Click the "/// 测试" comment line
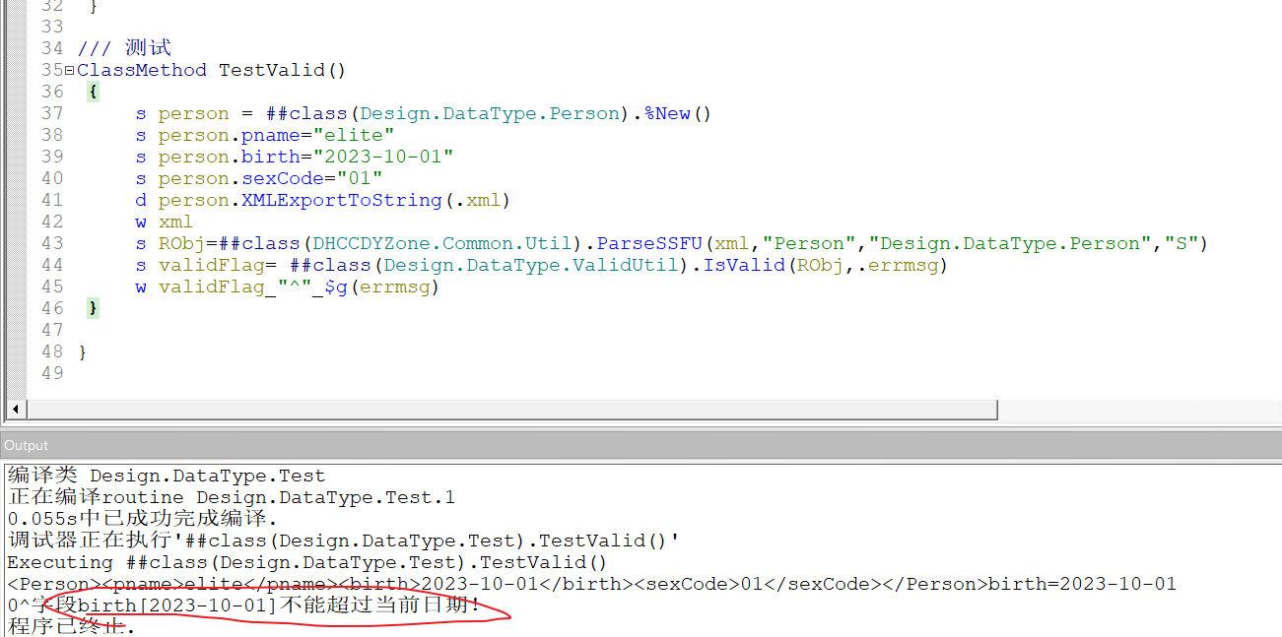1282x637 pixels. pos(124,48)
